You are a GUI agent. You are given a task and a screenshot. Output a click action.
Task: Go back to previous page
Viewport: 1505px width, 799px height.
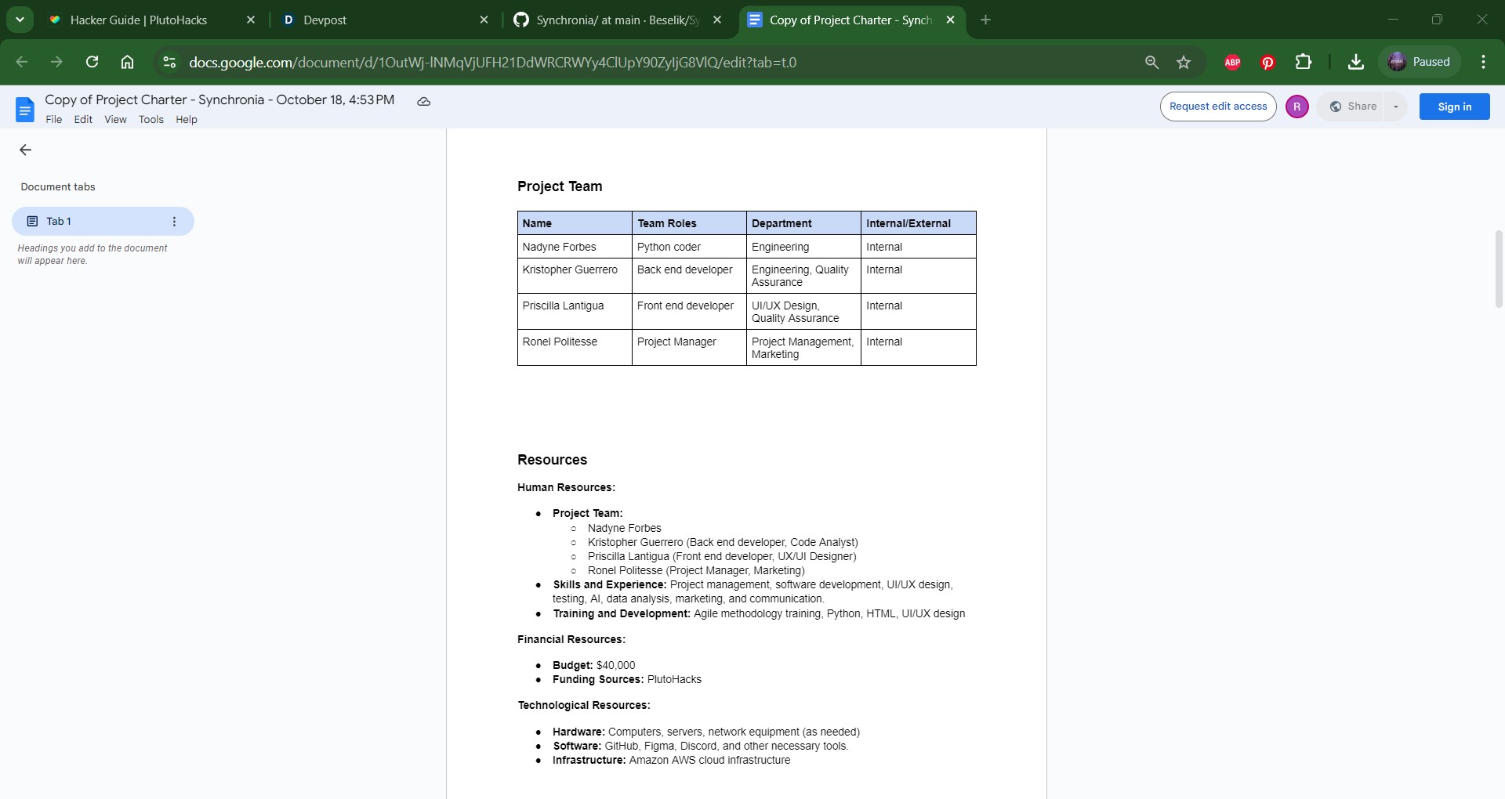(22, 62)
